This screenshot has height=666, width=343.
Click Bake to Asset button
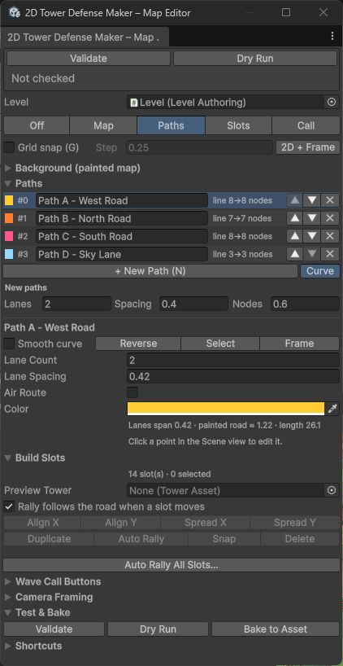[x=276, y=629]
